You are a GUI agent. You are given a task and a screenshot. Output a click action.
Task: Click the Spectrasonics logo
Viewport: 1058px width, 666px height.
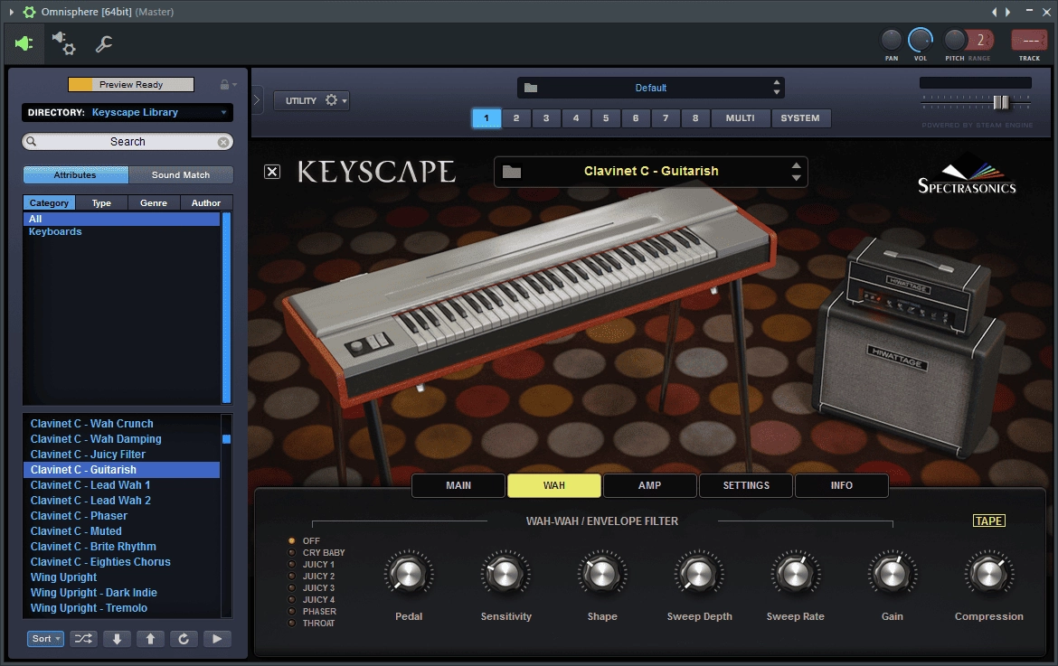click(967, 174)
